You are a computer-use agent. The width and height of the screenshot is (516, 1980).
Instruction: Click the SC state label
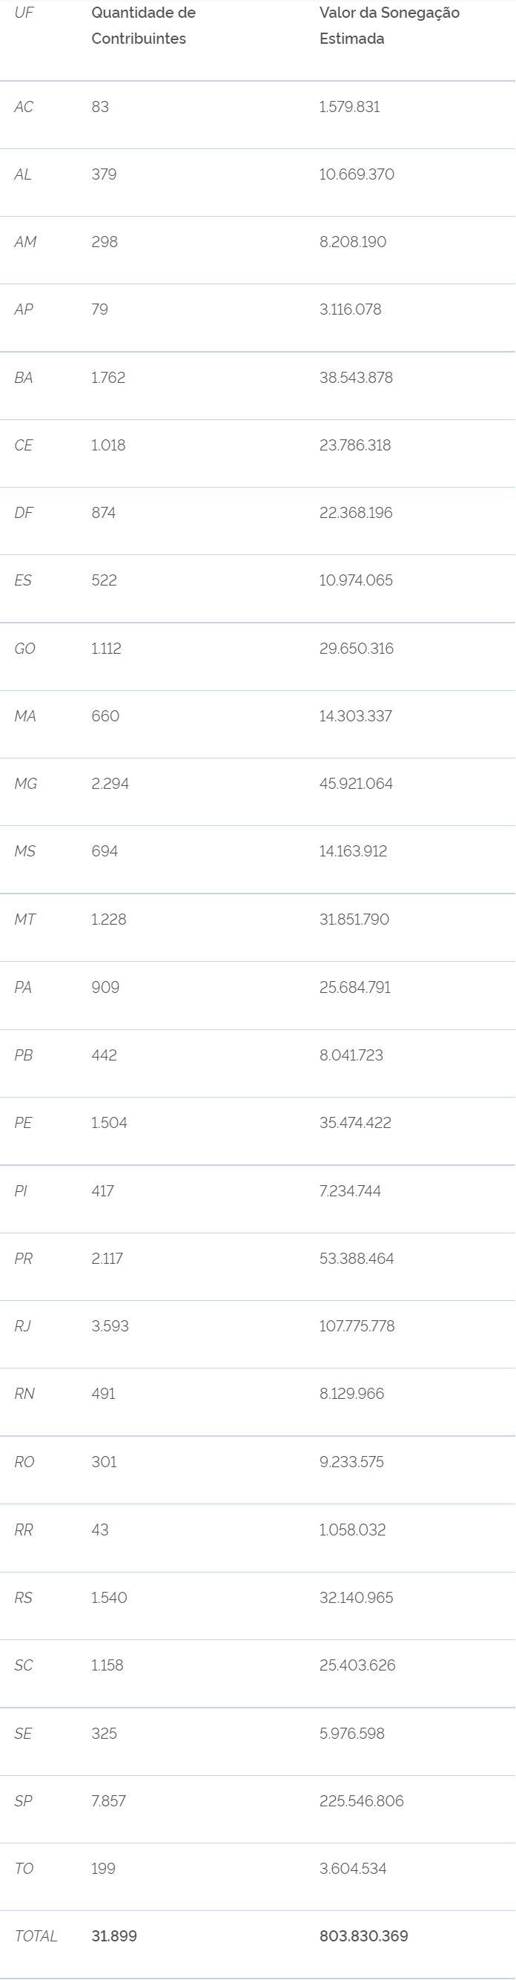click(24, 1665)
